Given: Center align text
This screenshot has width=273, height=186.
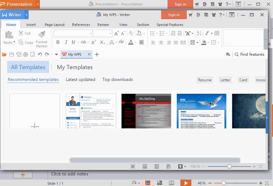Looking at the screenshot, I should tap(161, 43).
